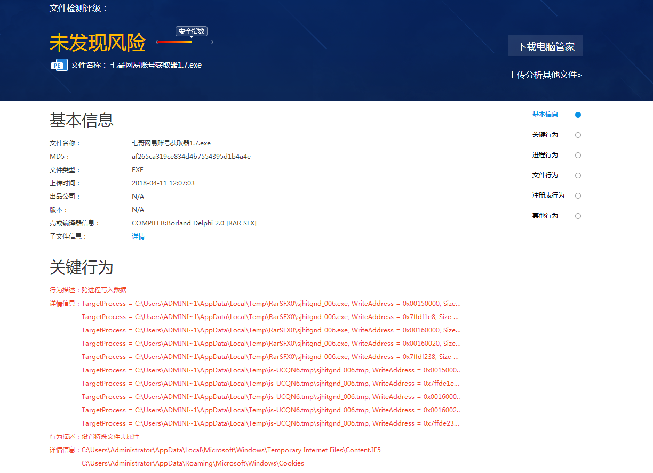The width and height of the screenshot is (653, 473).
Task: Click the circle marker beside 文件行为
Action: (x=578, y=175)
